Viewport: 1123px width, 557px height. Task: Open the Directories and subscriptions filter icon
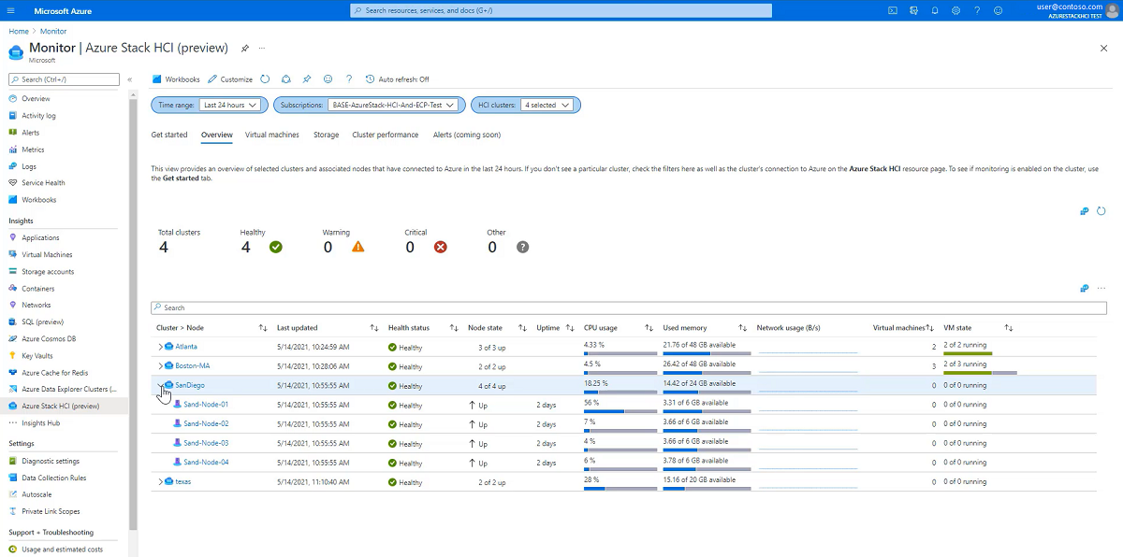(913, 10)
